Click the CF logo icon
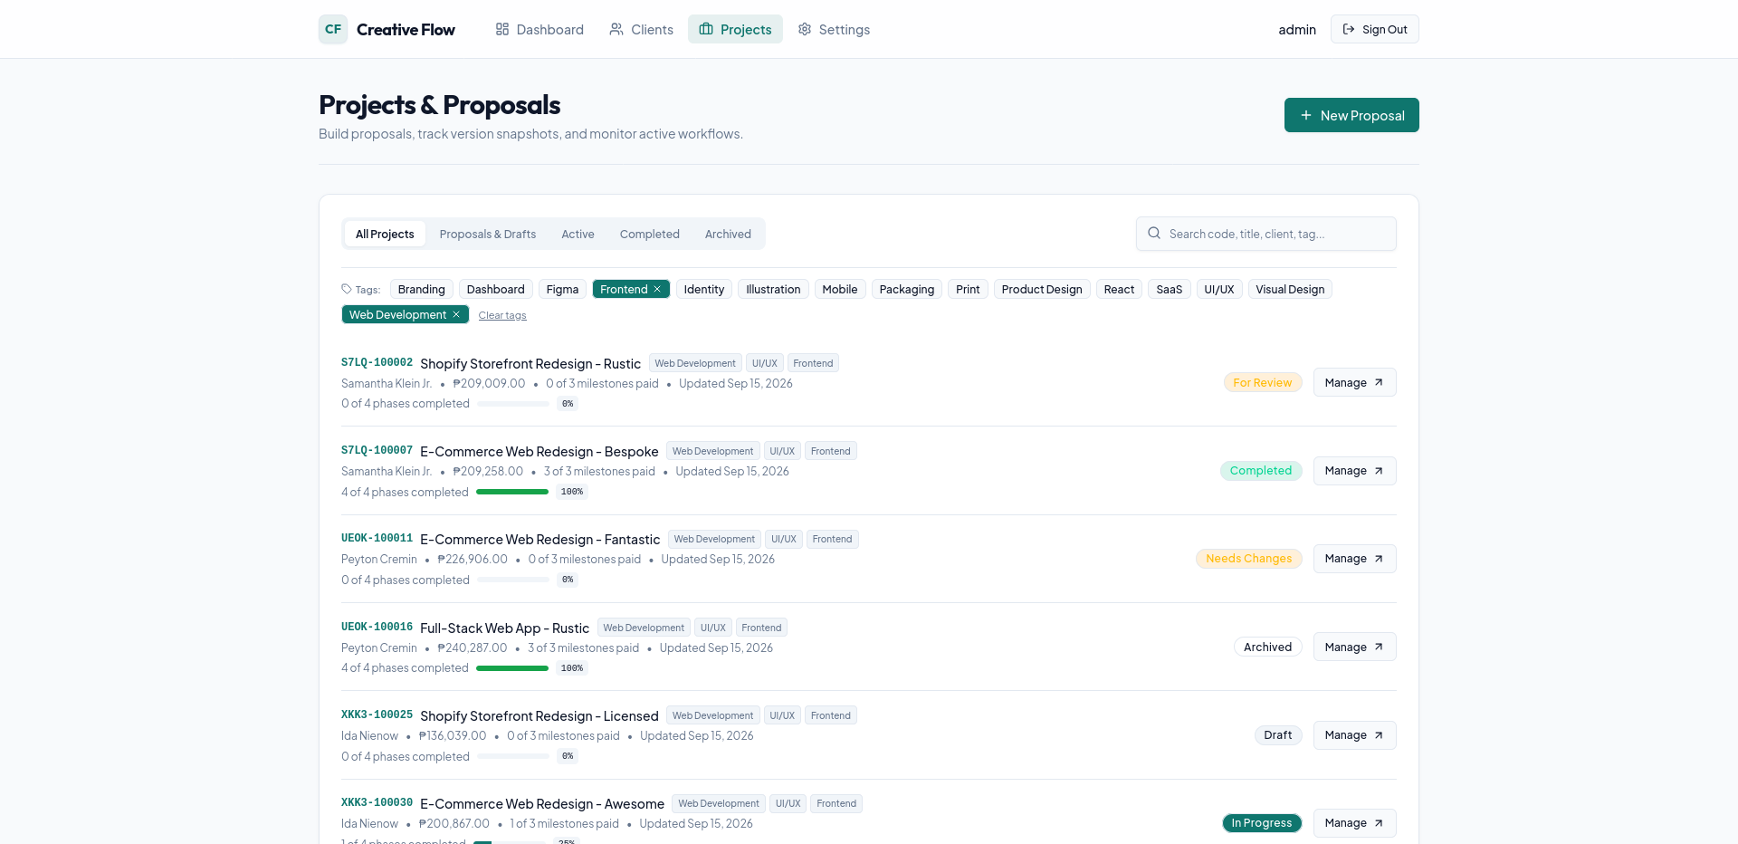The image size is (1738, 844). point(333,29)
